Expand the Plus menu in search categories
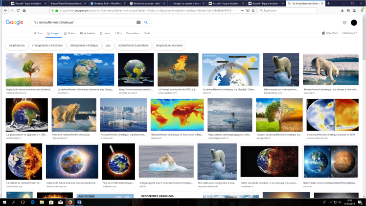 (x=118, y=33)
